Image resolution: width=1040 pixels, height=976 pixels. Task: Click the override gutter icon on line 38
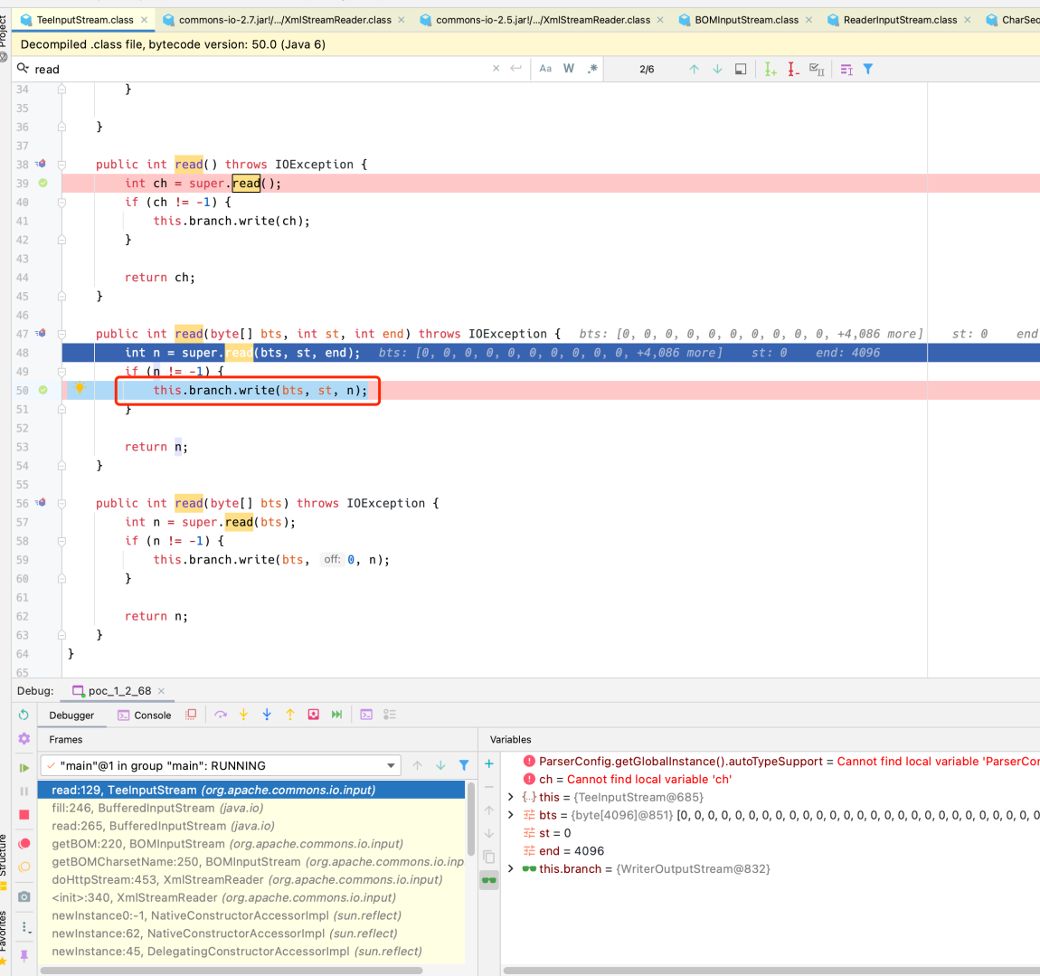(41, 164)
